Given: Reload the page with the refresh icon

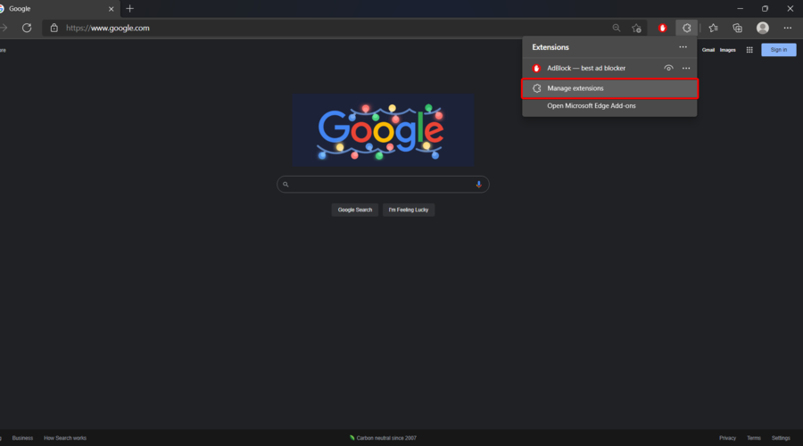Looking at the screenshot, I should pos(27,29).
